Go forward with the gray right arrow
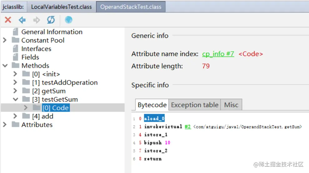Viewport: 309px width, 173px height. click(x=37, y=20)
